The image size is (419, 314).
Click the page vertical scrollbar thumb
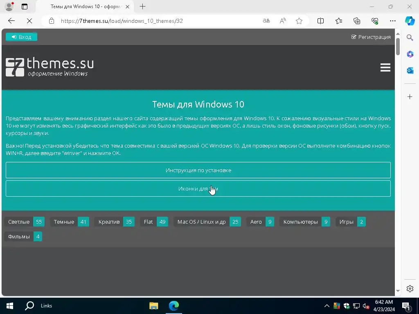coord(398,47)
